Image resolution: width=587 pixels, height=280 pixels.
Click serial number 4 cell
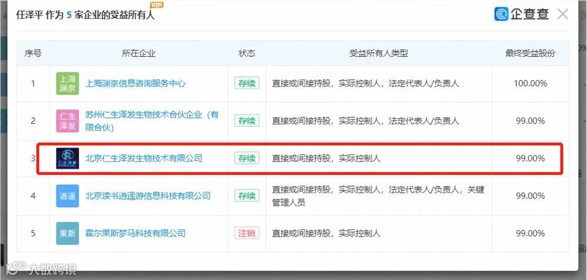click(x=33, y=196)
